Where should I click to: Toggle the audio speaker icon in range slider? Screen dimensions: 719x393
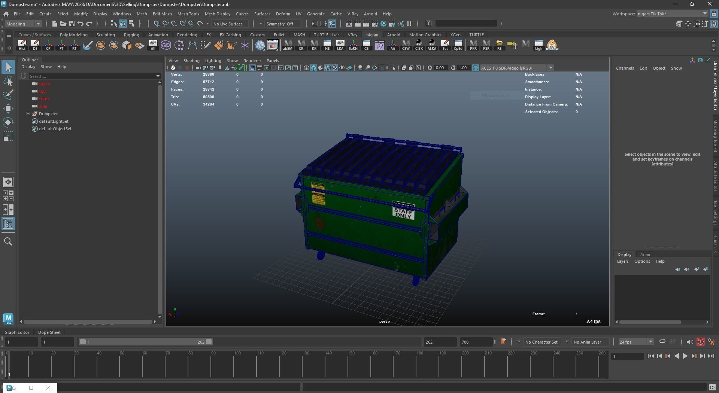[689, 342]
